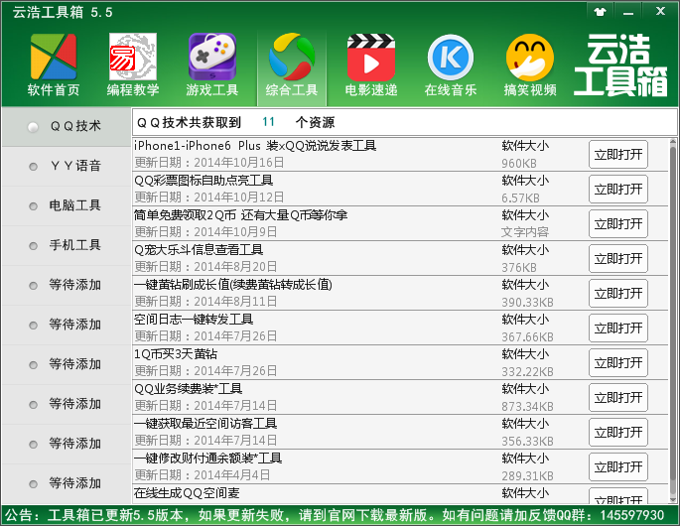Click 立即打开 for Q宠大乐斗信息查看工具

click(618, 258)
